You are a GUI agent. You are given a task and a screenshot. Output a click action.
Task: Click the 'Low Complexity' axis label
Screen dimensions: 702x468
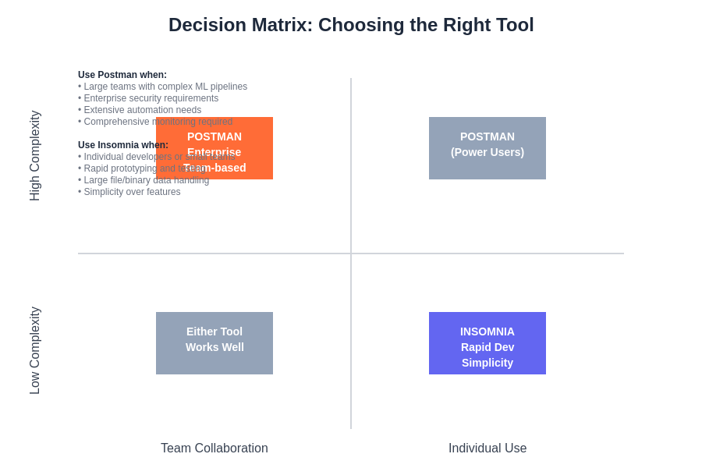click(x=35, y=350)
